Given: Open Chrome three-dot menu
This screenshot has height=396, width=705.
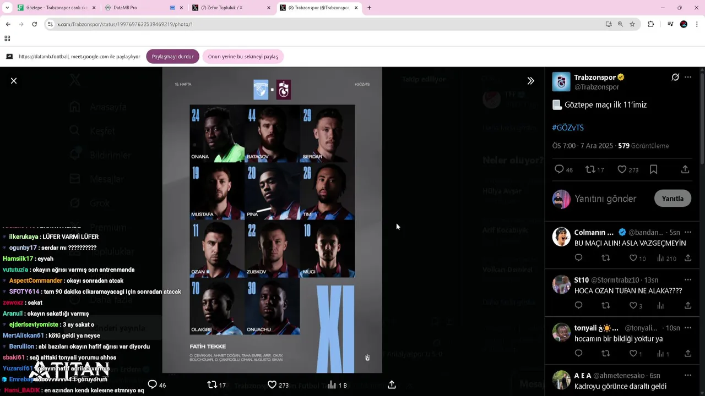Looking at the screenshot, I should tap(697, 24).
